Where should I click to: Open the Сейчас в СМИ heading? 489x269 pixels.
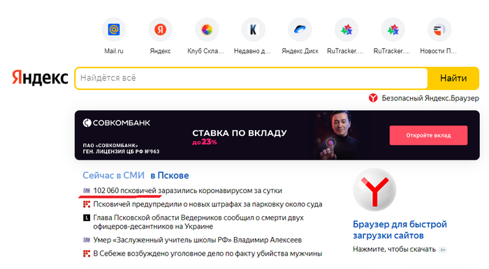point(113,176)
